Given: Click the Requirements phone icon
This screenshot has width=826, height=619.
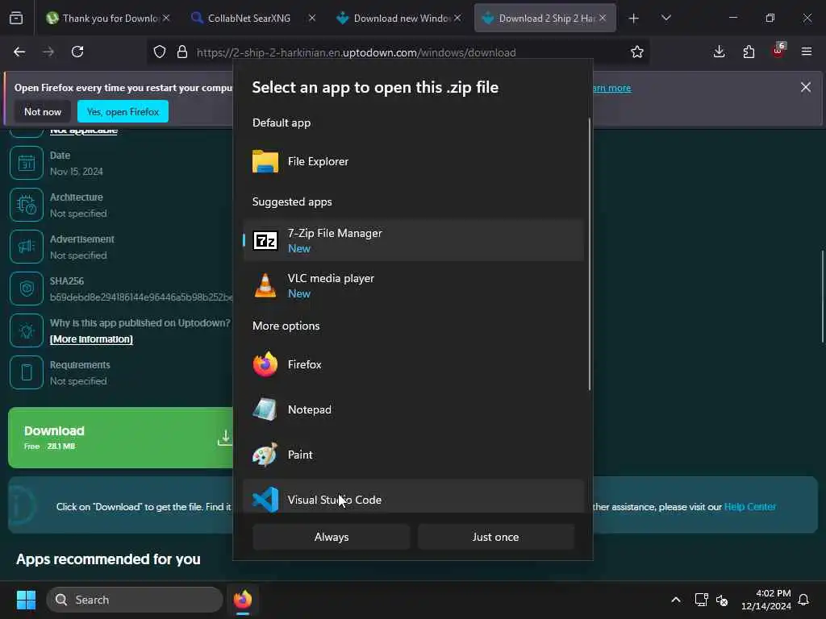Looking at the screenshot, I should point(27,372).
